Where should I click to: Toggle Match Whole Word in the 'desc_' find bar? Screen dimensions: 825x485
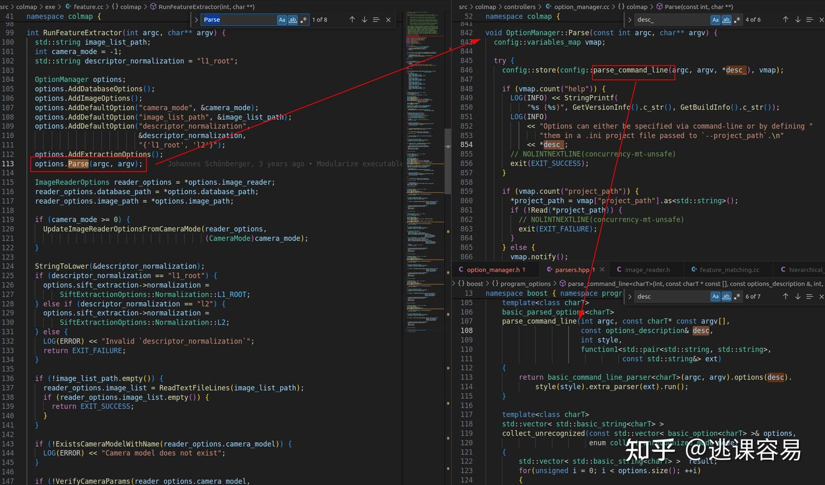[x=726, y=19]
